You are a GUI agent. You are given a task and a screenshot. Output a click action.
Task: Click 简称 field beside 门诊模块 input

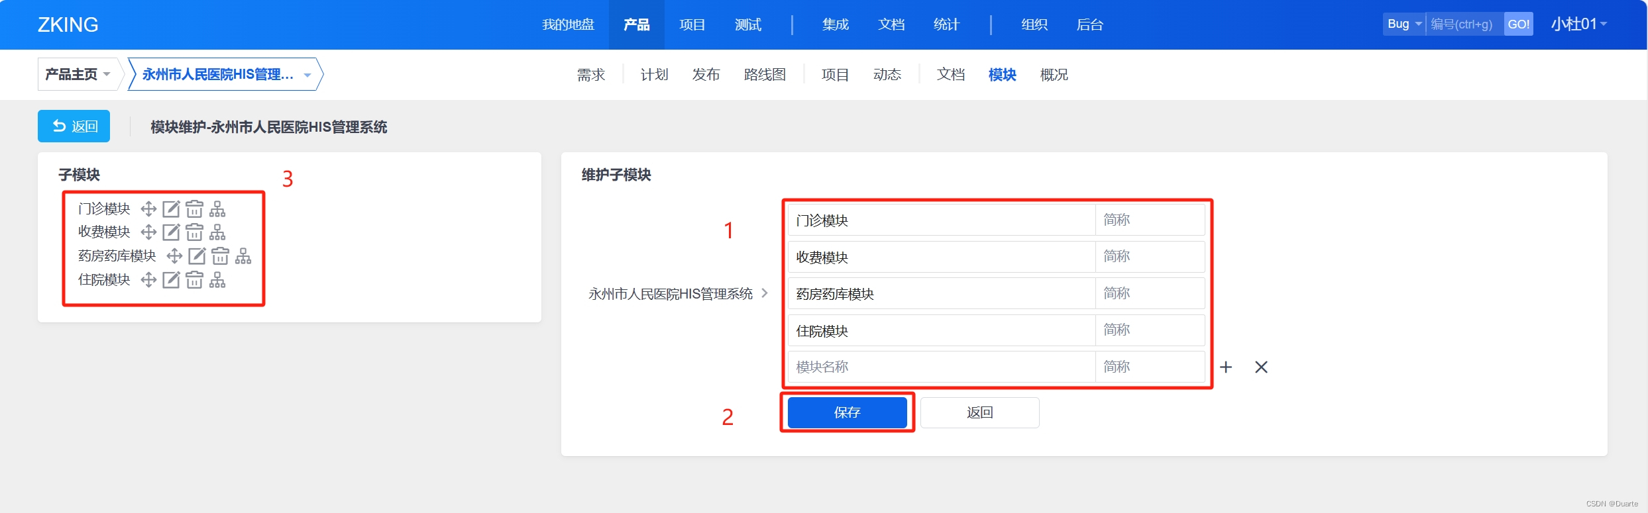click(1150, 220)
